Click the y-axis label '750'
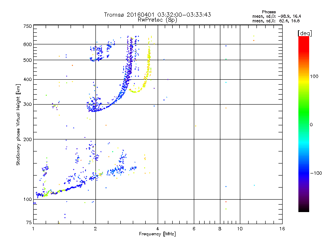Screen dimensions: 332x249 pyautogui.click(x=28, y=26)
